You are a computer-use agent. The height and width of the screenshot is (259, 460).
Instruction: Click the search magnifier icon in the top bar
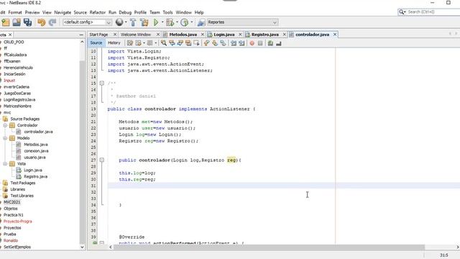tap(402, 12)
